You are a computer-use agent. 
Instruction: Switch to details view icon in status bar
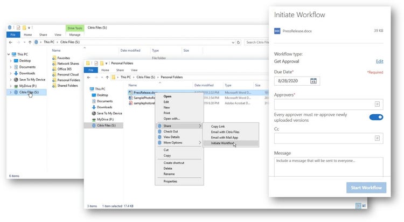(358, 206)
